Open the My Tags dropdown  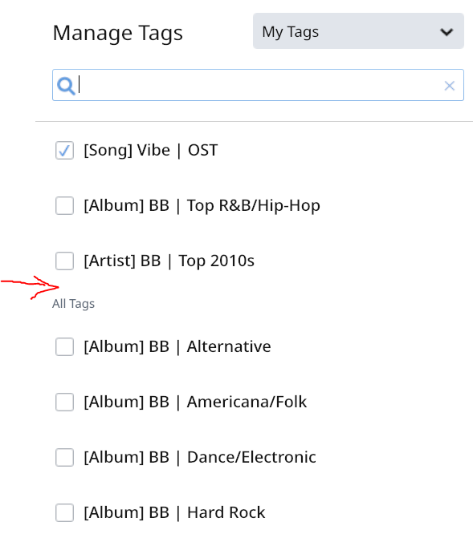358,31
